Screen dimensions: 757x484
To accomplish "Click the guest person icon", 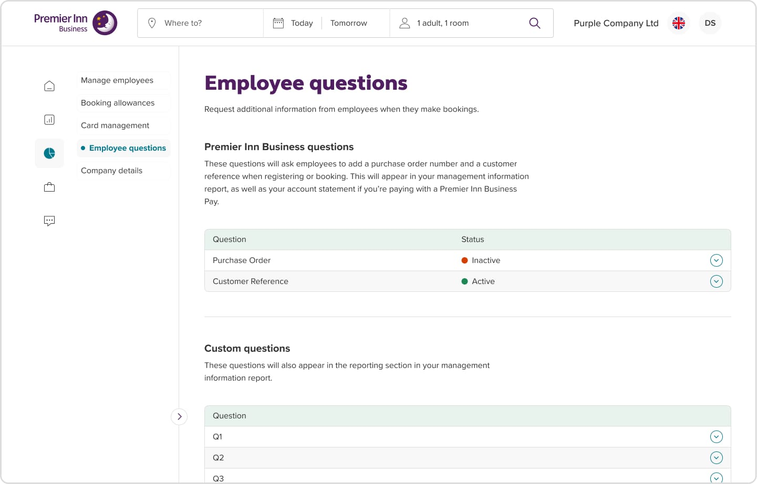I will pos(405,23).
